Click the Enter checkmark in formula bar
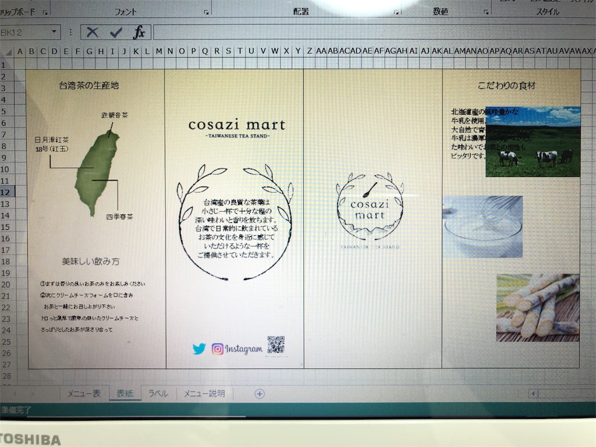Viewport: 596px width, 447px height. 116,33
